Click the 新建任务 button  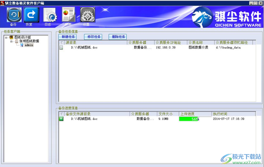[x=68, y=36]
